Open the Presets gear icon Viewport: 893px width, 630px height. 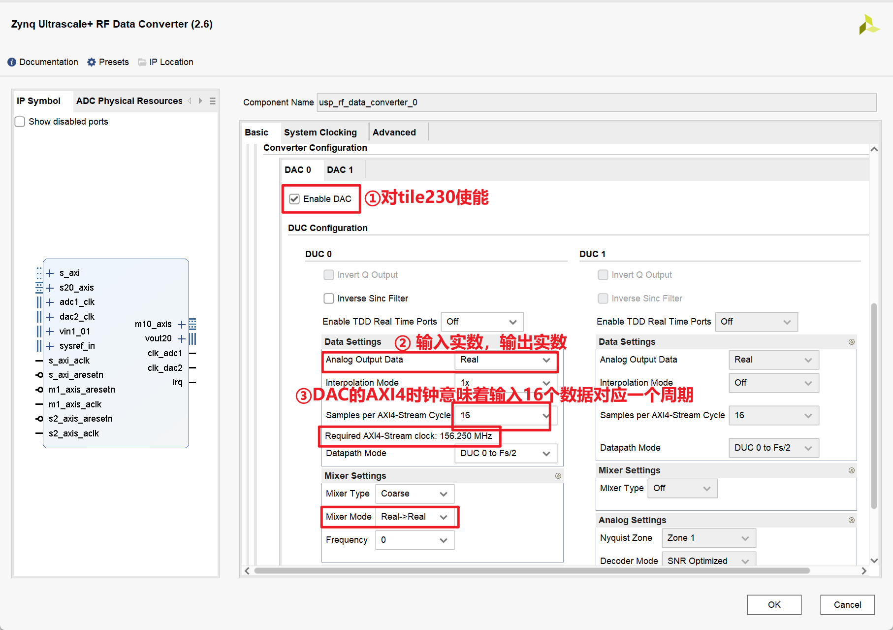[92, 62]
